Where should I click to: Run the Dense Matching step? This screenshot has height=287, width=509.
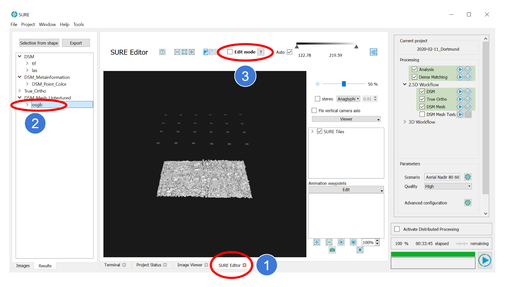pos(460,77)
